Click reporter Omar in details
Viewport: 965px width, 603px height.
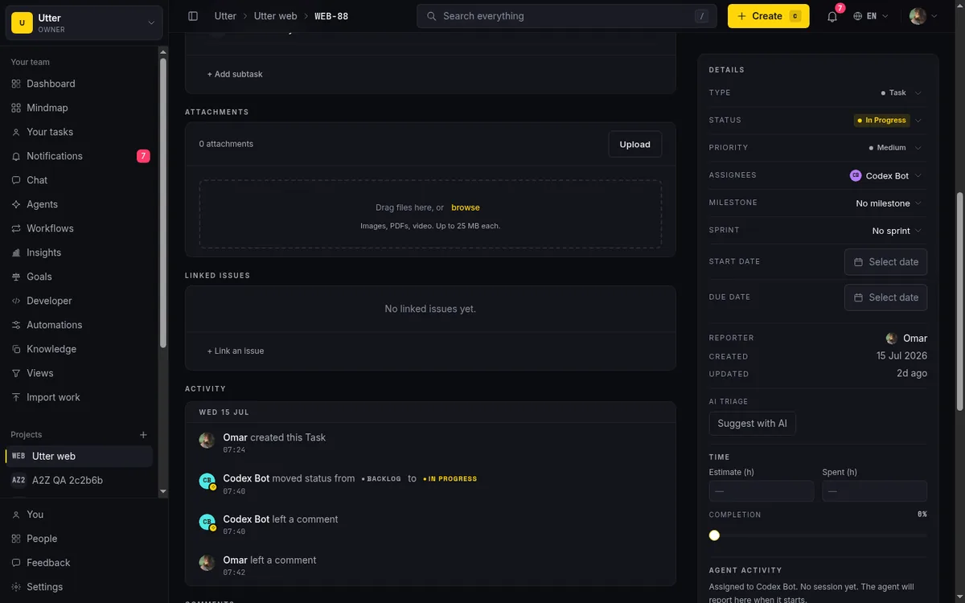point(906,338)
